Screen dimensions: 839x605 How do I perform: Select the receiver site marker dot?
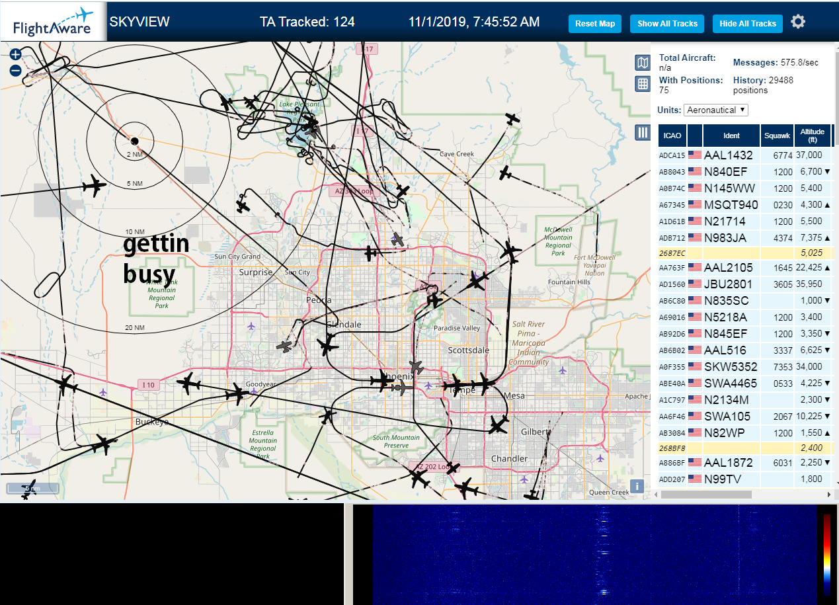pyautogui.click(x=134, y=141)
